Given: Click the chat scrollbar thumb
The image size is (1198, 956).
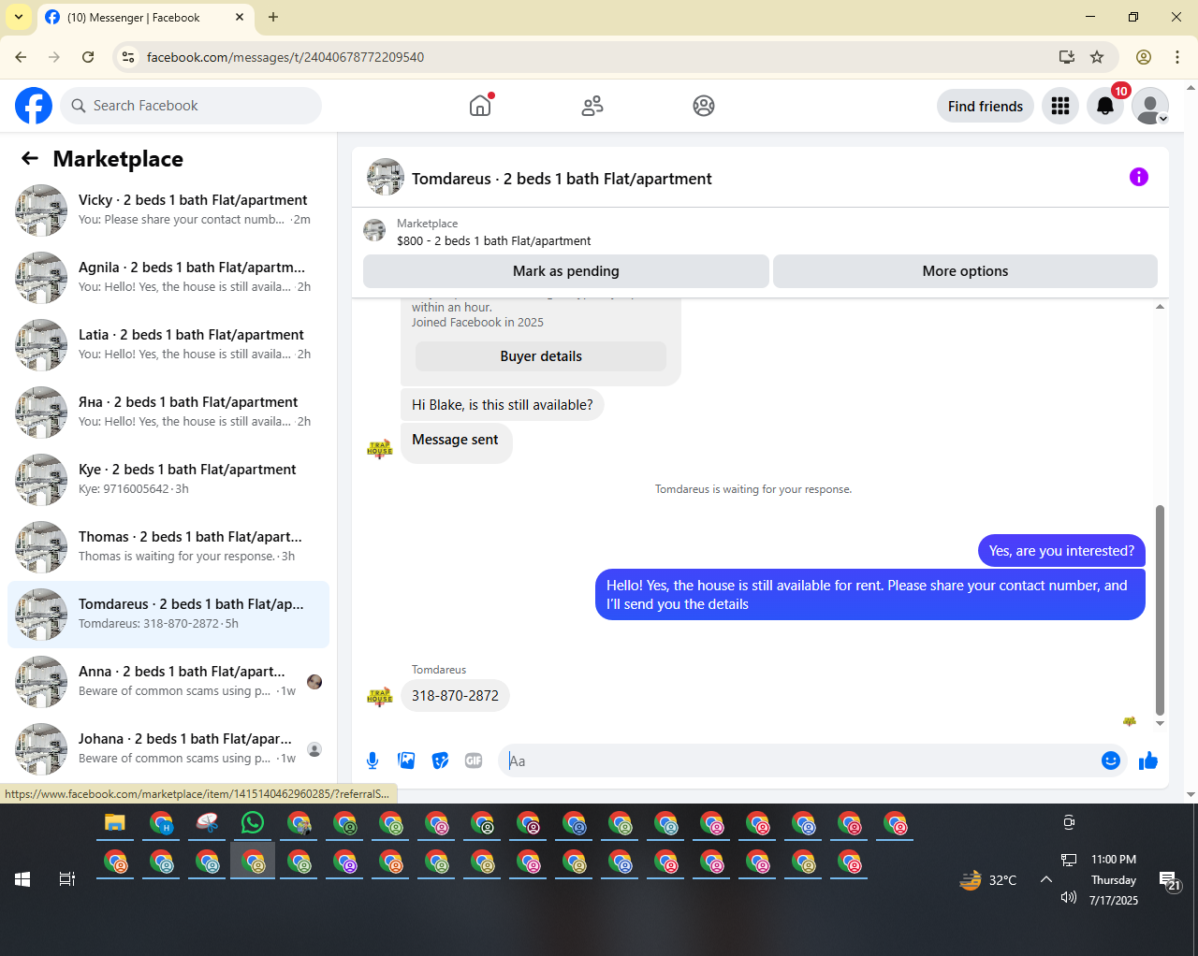Looking at the screenshot, I should 1161,610.
